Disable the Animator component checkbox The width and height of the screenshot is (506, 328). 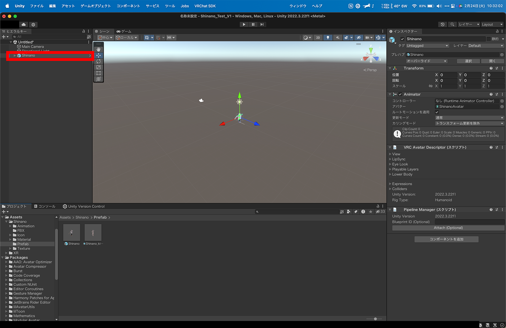pos(400,94)
